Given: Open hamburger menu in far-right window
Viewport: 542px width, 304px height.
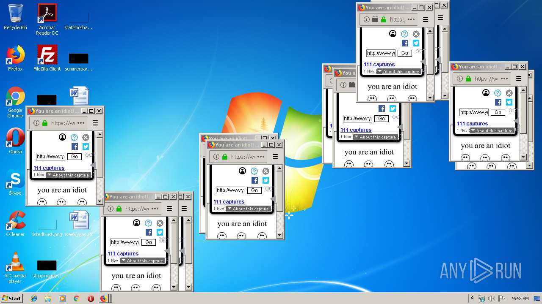Looking at the screenshot, I should (x=519, y=79).
